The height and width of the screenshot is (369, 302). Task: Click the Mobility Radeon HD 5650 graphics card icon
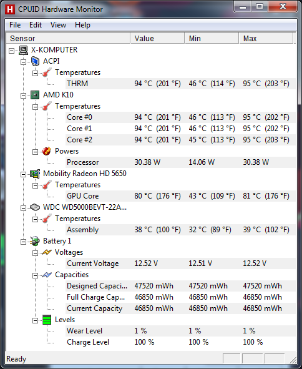[35, 174]
